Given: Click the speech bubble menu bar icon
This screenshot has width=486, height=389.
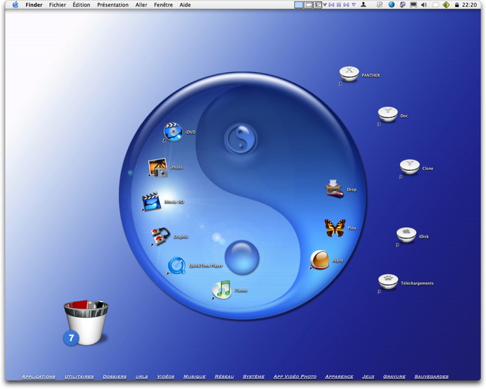Looking at the screenshot, I should click(x=435, y=5).
